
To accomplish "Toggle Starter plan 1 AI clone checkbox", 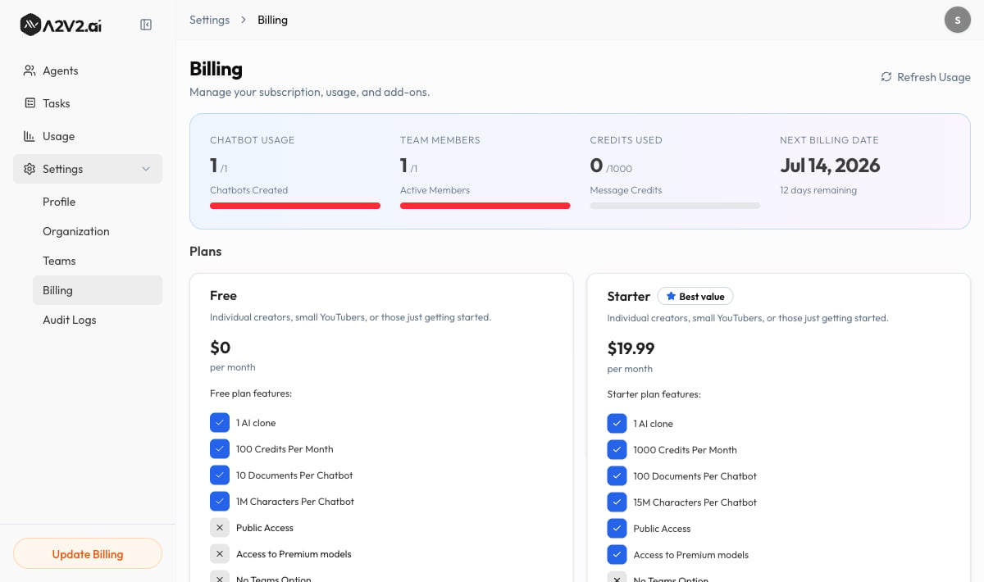I will point(617,424).
